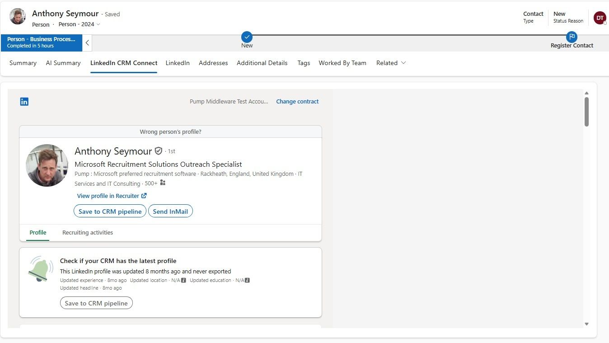Click the Person - Business Process header
Viewport: 609px width, 343px height.
[42, 43]
